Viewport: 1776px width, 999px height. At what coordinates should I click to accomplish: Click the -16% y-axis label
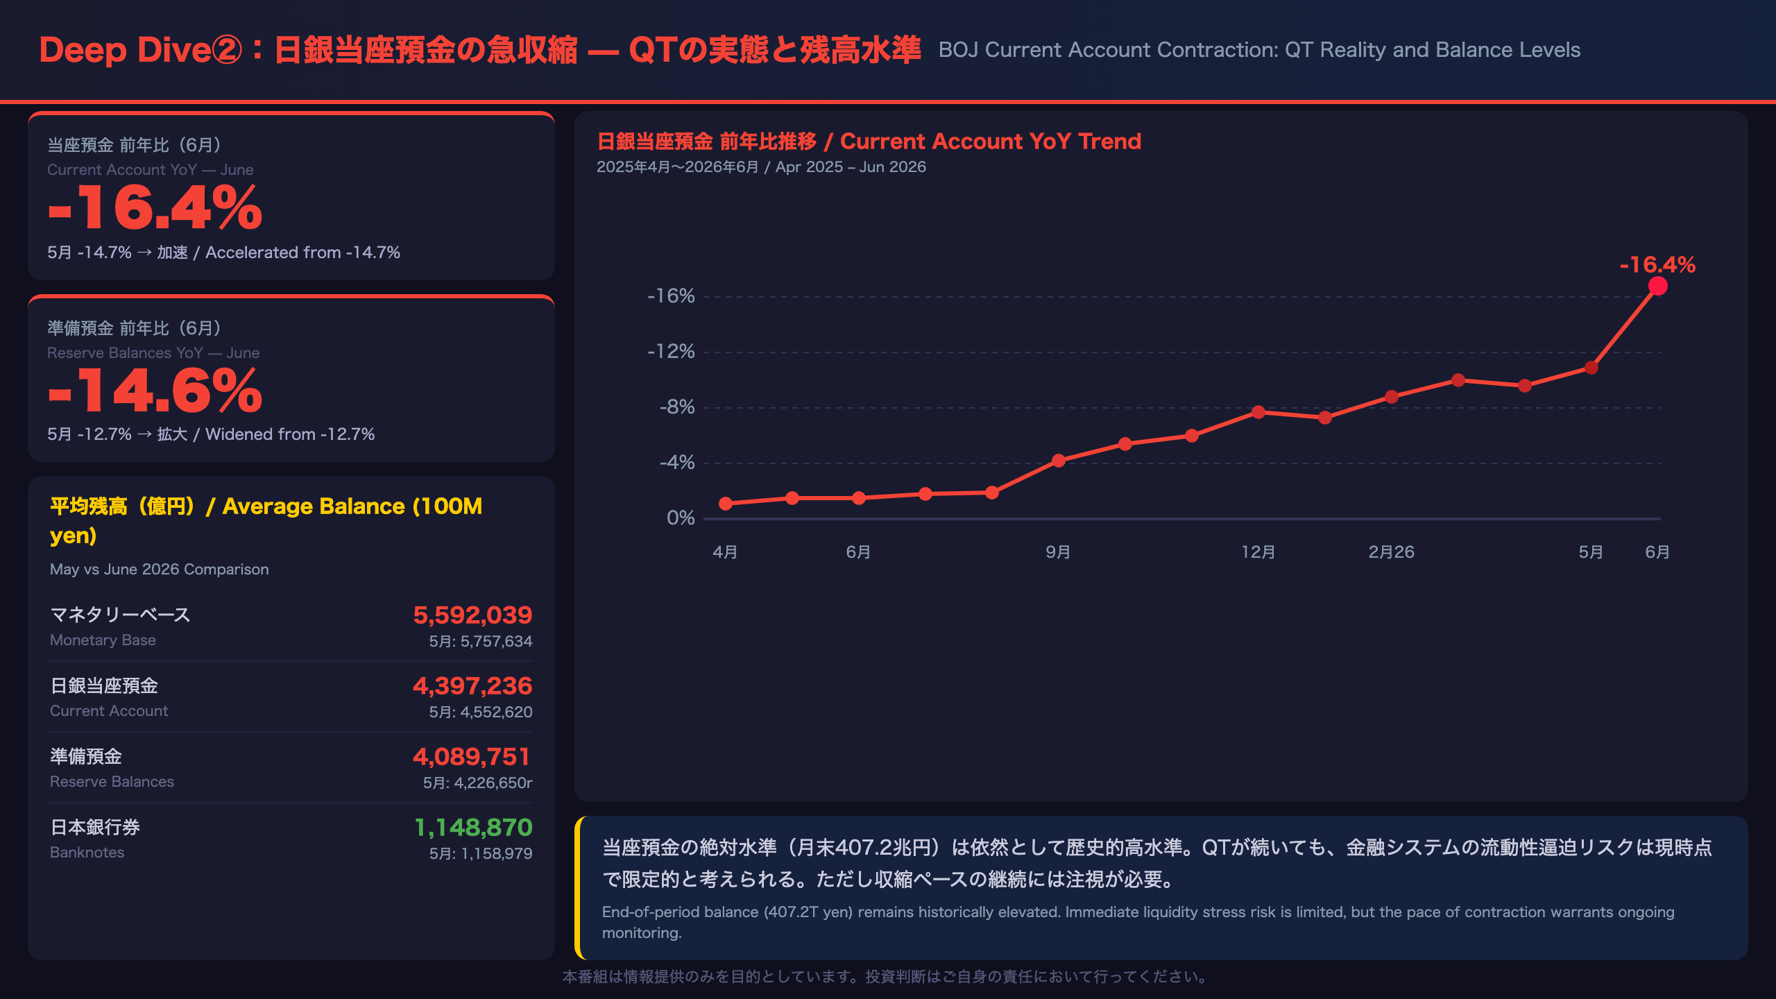pyautogui.click(x=671, y=296)
